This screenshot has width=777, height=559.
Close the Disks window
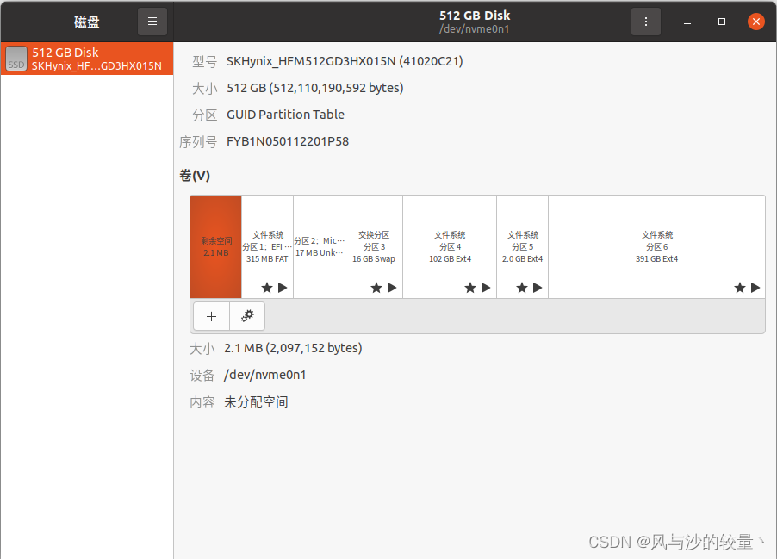[x=756, y=22]
